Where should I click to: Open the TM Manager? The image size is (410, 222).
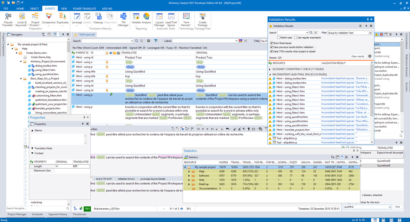coord(123,19)
